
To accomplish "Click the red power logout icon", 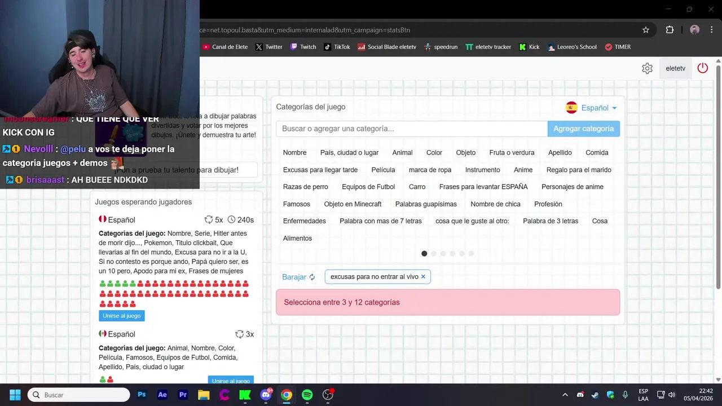I will (702, 68).
